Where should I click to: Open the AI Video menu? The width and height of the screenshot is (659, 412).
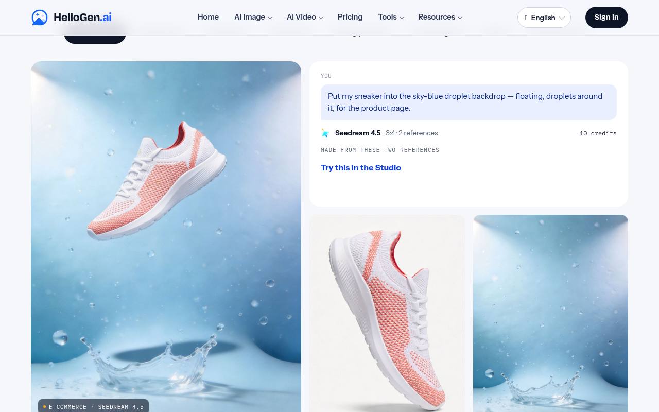tap(305, 17)
